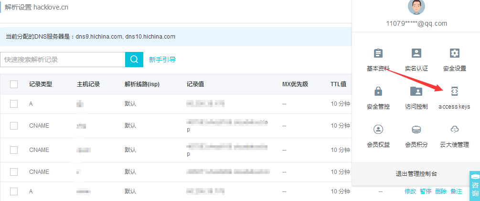This screenshot has width=480, height=201.
Task: Click the user avatar picture
Action: point(416,7)
